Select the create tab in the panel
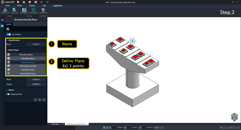 pyautogui.click(x=9, y=24)
